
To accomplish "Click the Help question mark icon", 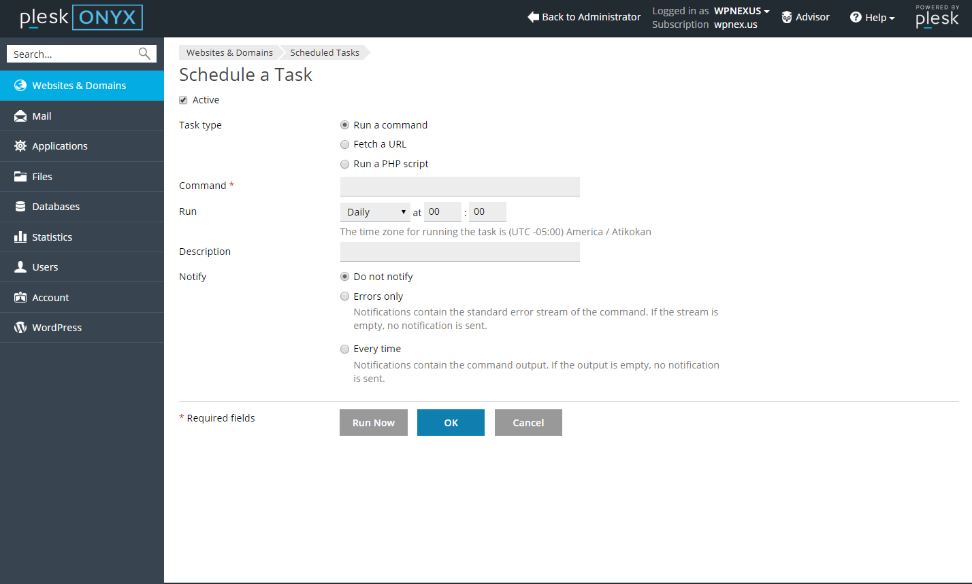I will pyautogui.click(x=856, y=18).
